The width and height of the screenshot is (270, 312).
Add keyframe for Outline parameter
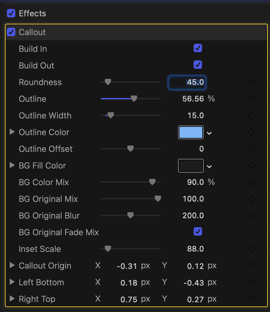click(x=251, y=99)
